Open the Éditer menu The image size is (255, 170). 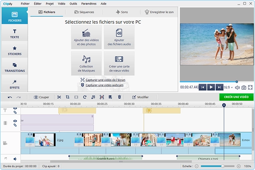[x=38, y=4]
